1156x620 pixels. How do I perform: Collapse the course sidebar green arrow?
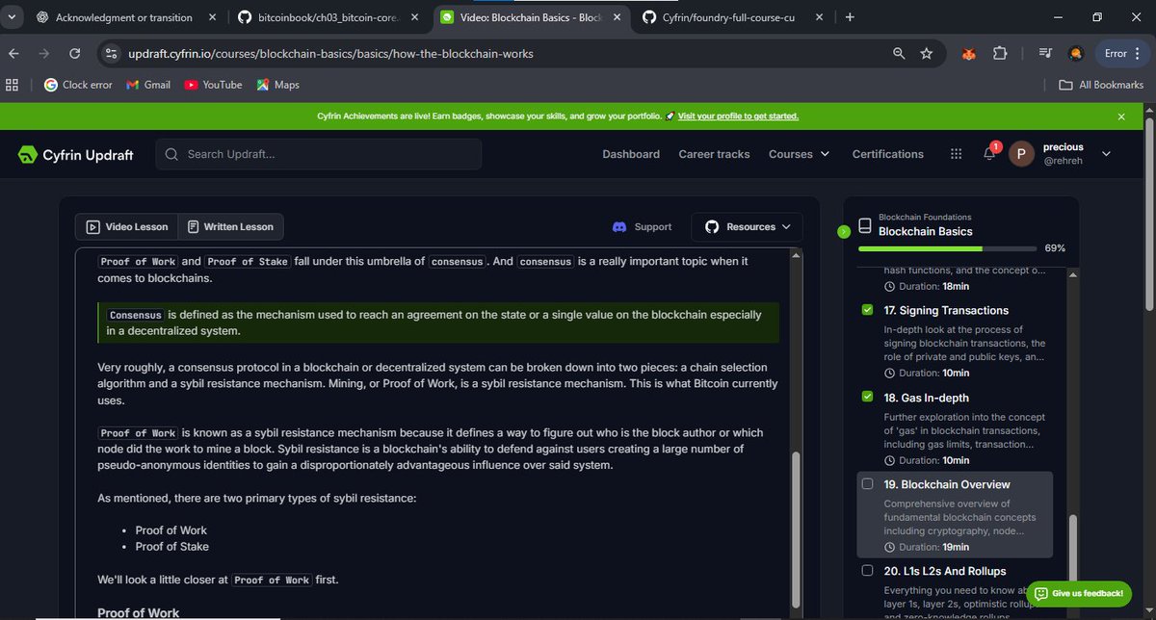point(844,231)
